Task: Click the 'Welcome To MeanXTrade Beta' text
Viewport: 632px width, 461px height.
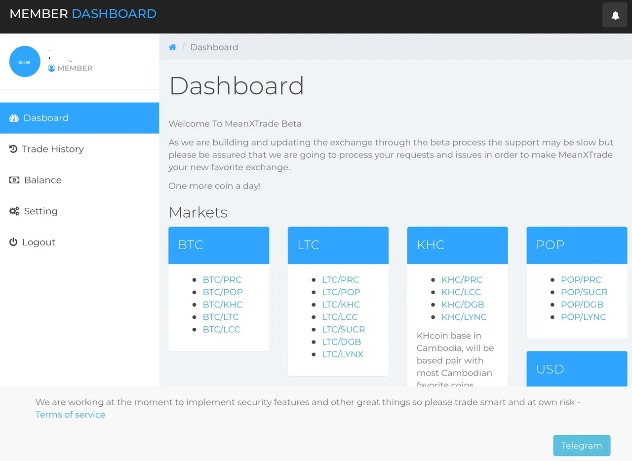Action: pyautogui.click(x=235, y=124)
